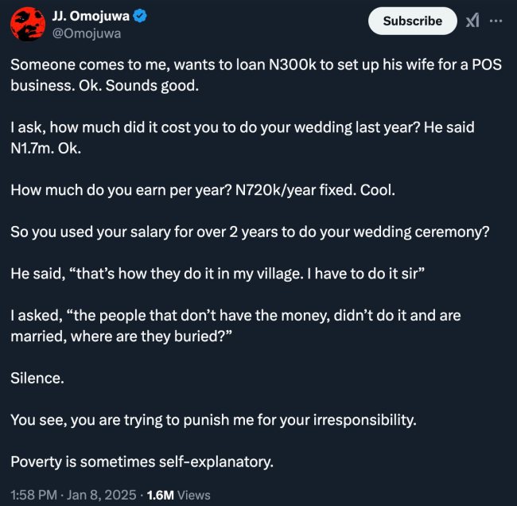Open the Grok explain icon
This screenshot has width=517, height=506.
(472, 21)
